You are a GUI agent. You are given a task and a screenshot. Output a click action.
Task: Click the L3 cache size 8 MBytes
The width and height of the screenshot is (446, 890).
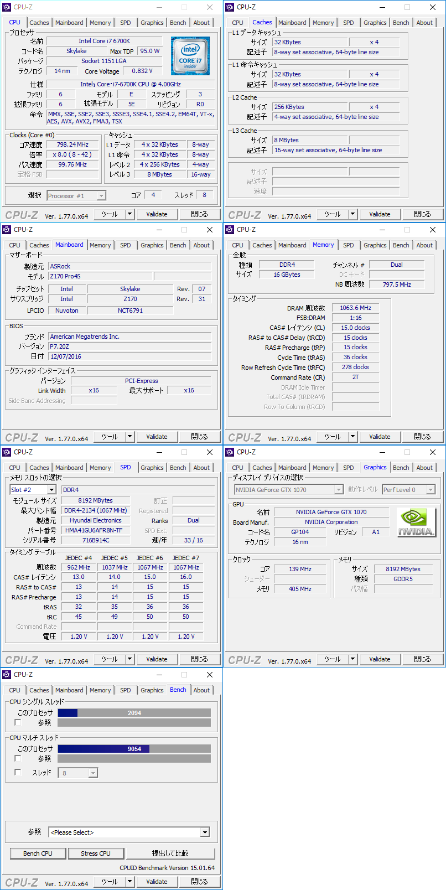click(310, 140)
